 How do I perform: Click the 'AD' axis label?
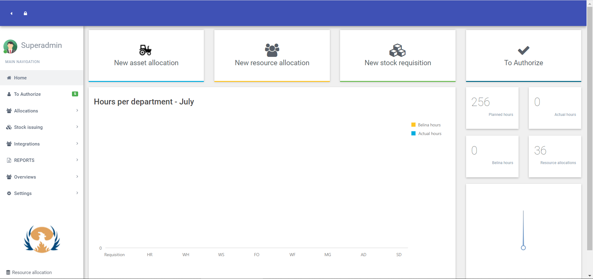pos(364,255)
